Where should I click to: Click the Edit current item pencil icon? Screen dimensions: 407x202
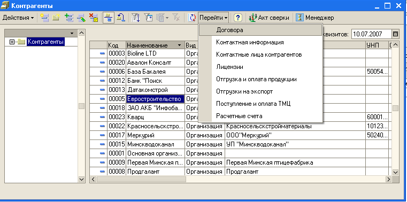click(x=81, y=18)
